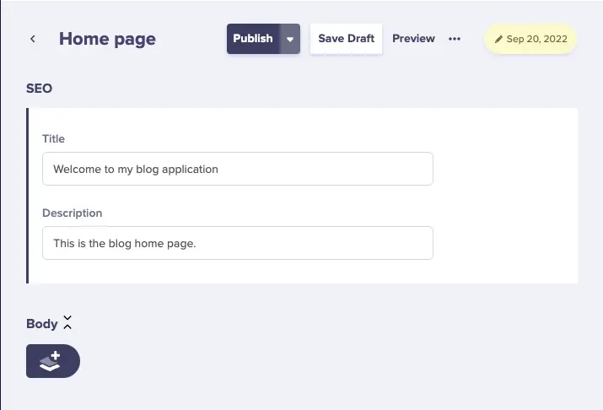Click the pencil icon in the date badge
Image resolution: width=603 pixels, height=410 pixels.
(498, 40)
